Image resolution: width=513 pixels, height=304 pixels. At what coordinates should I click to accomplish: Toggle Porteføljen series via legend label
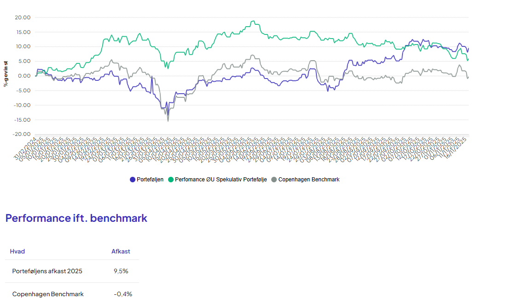pos(150,180)
